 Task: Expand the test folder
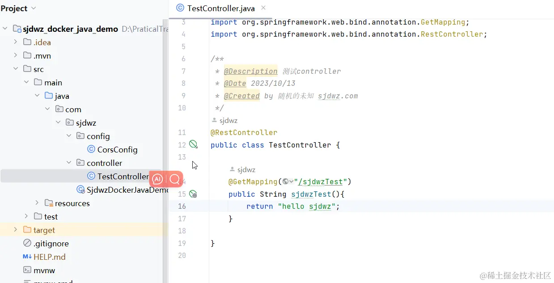coord(26,216)
